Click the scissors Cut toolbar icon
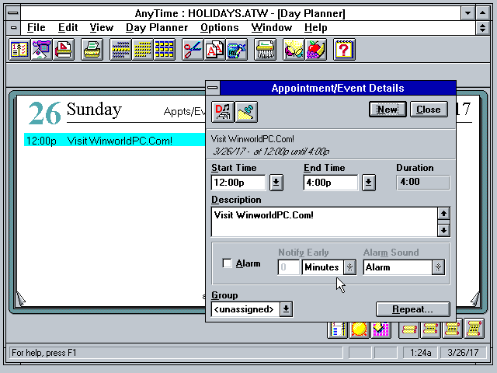 pos(193,50)
